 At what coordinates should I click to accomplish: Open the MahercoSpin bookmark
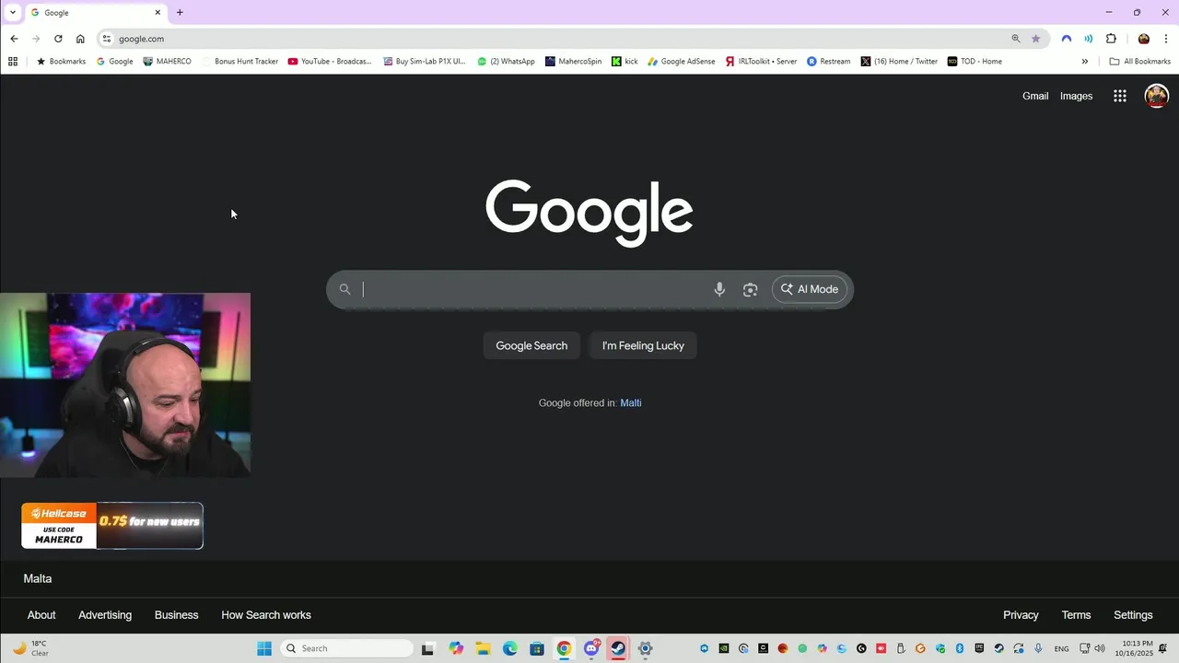(x=573, y=62)
